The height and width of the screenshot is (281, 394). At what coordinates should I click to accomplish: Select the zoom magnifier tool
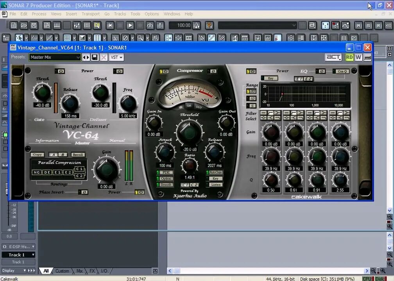pos(140,38)
